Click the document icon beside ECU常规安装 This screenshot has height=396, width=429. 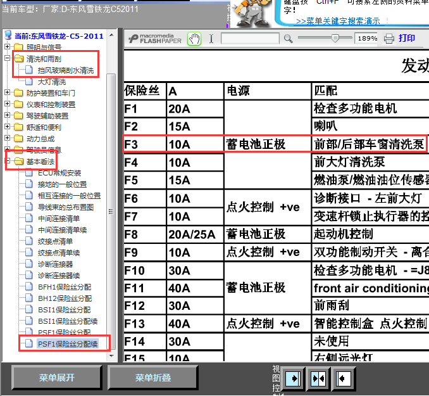pyautogui.click(x=28, y=173)
